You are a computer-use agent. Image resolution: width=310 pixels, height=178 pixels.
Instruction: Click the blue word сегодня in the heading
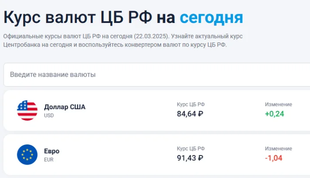[211, 17]
